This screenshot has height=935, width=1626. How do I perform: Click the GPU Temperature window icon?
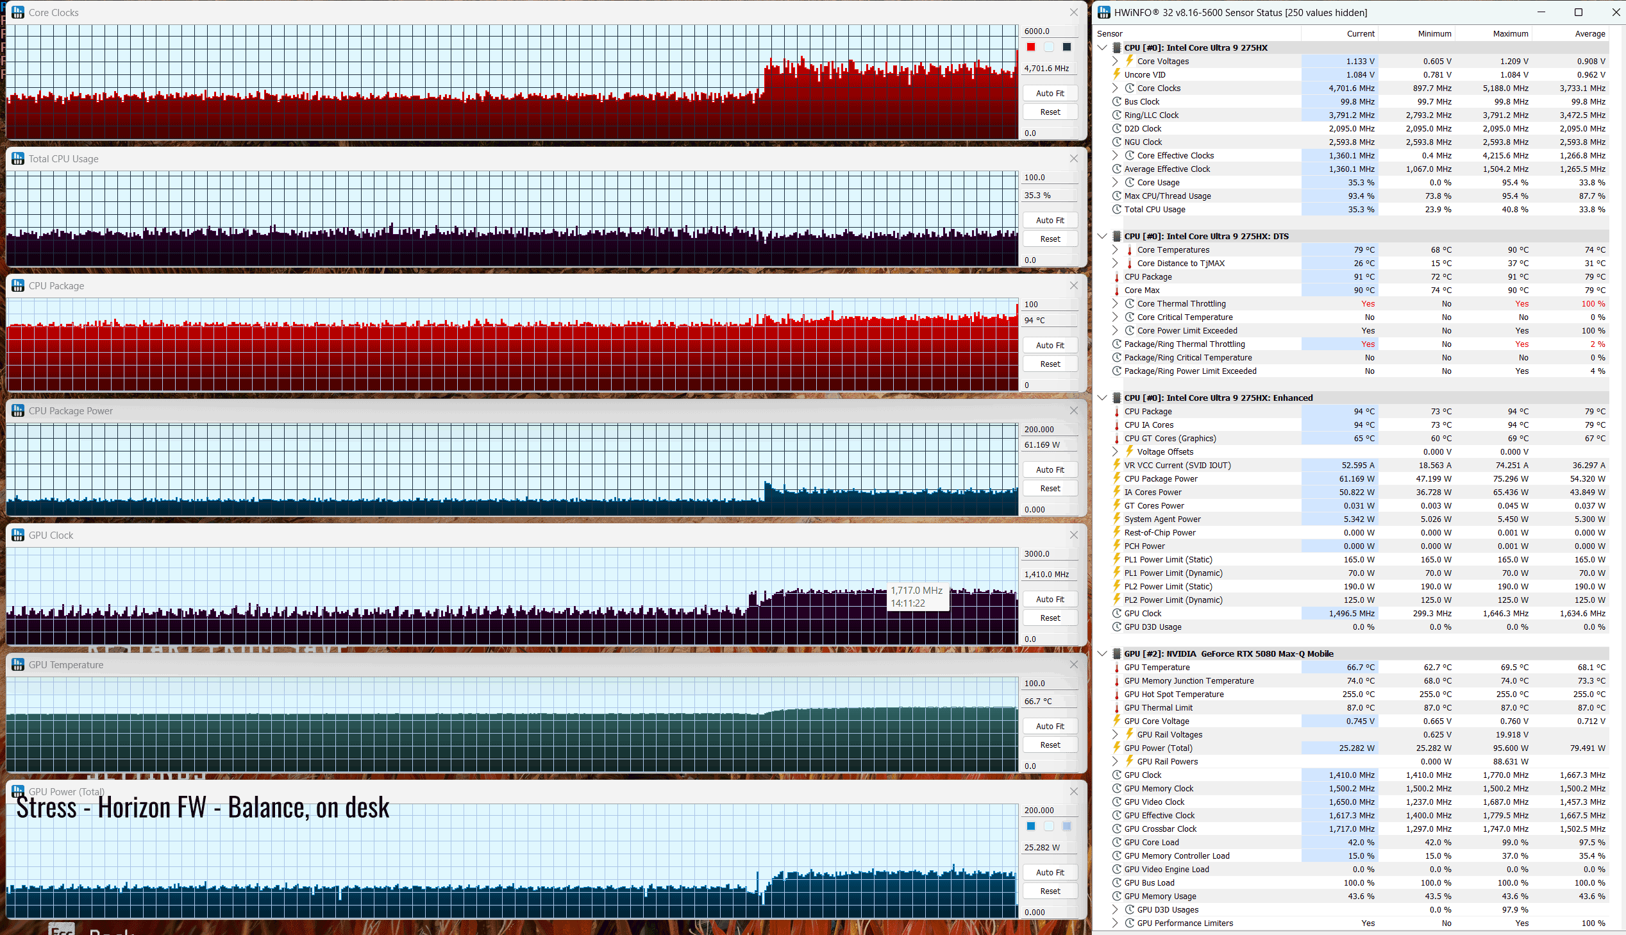pyautogui.click(x=18, y=664)
